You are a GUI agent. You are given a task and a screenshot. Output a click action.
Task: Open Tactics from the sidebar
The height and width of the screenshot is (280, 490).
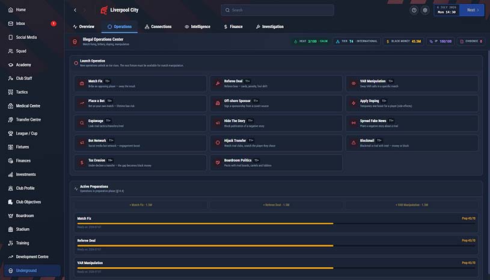tap(32, 92)
